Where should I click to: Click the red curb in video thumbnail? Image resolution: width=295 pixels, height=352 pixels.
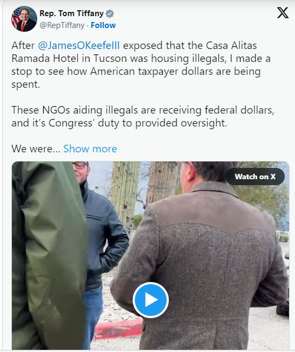click(x=119, y=329)
